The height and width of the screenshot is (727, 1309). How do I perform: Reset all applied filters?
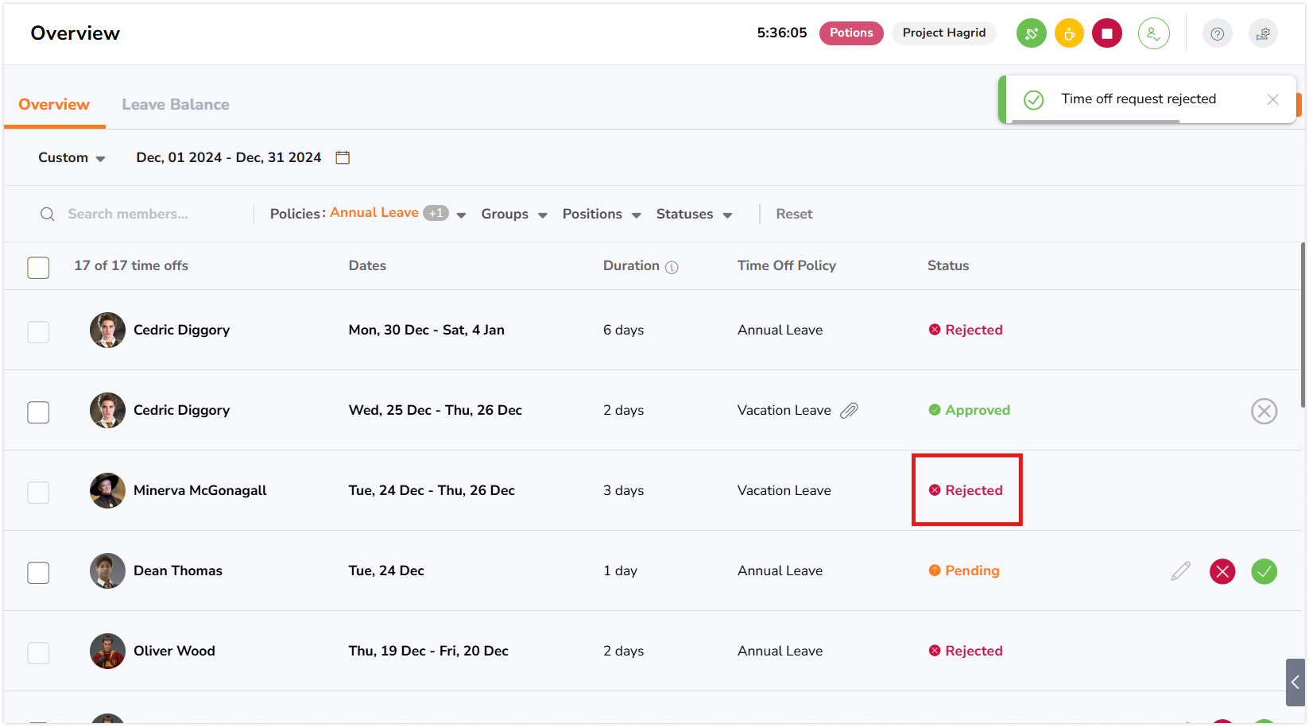point(793,214)
